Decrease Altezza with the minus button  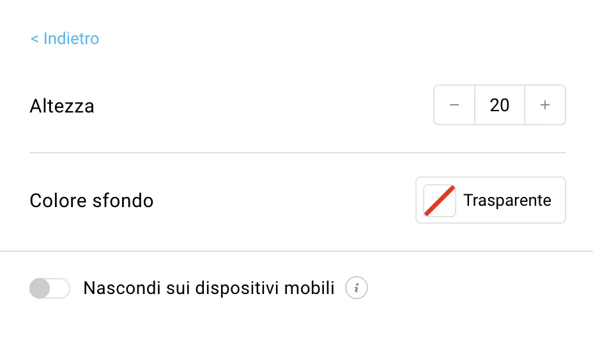(454, 105)
